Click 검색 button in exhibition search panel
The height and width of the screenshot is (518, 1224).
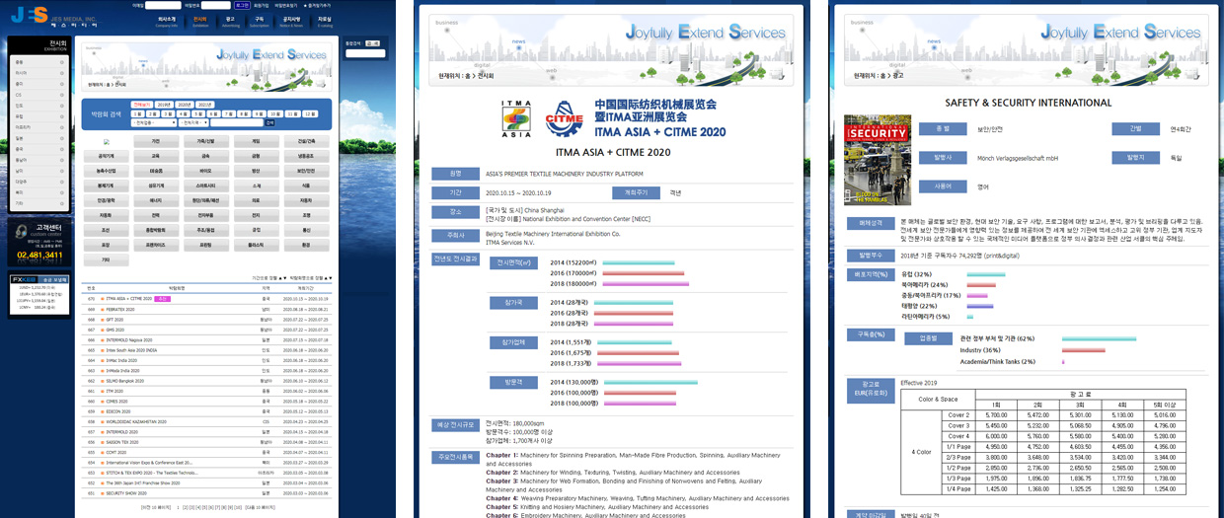pyautogui.click(x=269, y=122)
